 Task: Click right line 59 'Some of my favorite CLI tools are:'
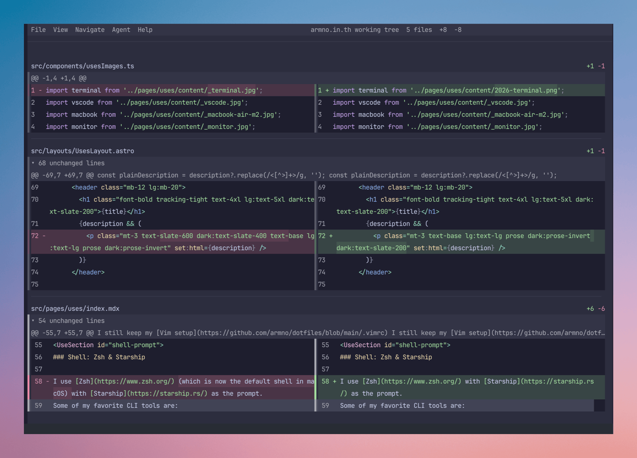461,406
